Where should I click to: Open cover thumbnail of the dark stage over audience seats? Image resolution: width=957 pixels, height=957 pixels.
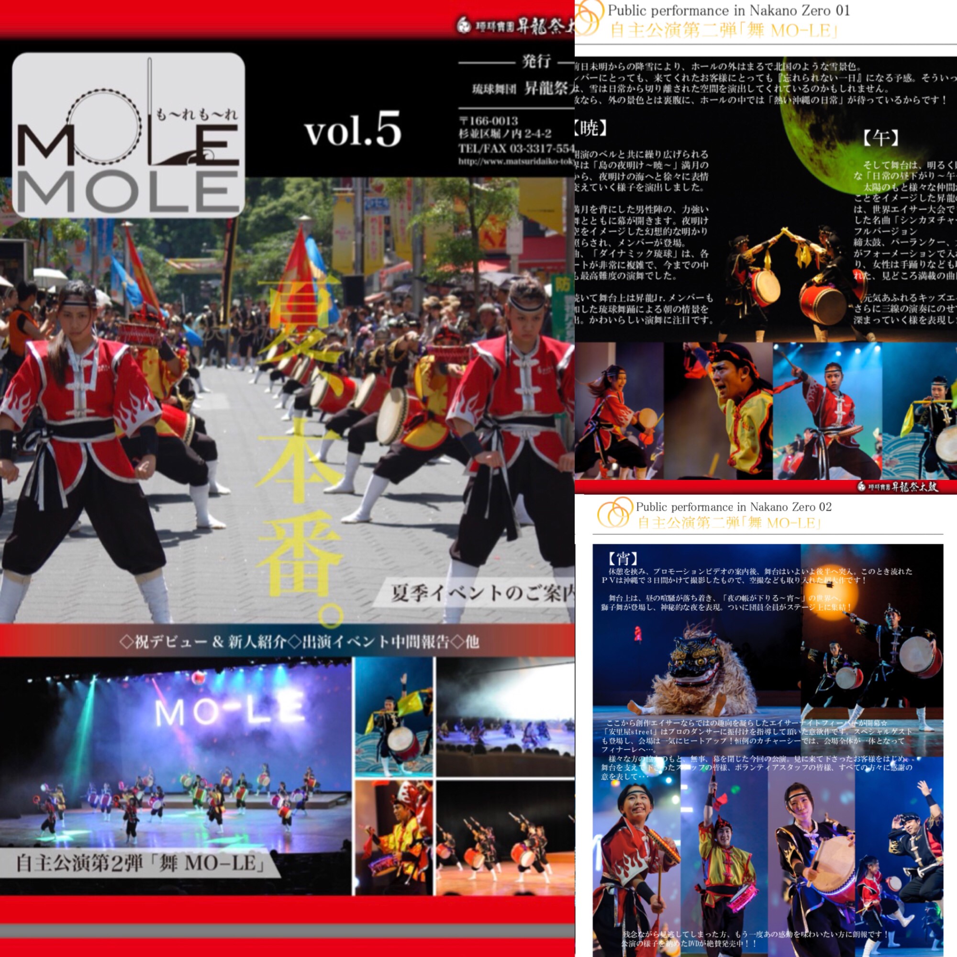(505, 717)
